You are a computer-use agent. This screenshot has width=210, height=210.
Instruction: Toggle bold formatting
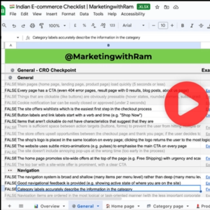coord(182,26)
